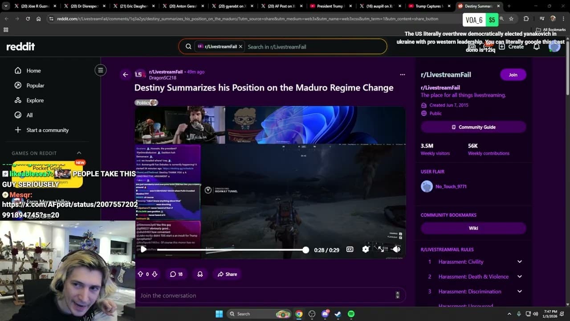This screenshot has width=570, height=321.
Task: Open user flair No_Touch_9771
Action: click(x=451, y=186)
